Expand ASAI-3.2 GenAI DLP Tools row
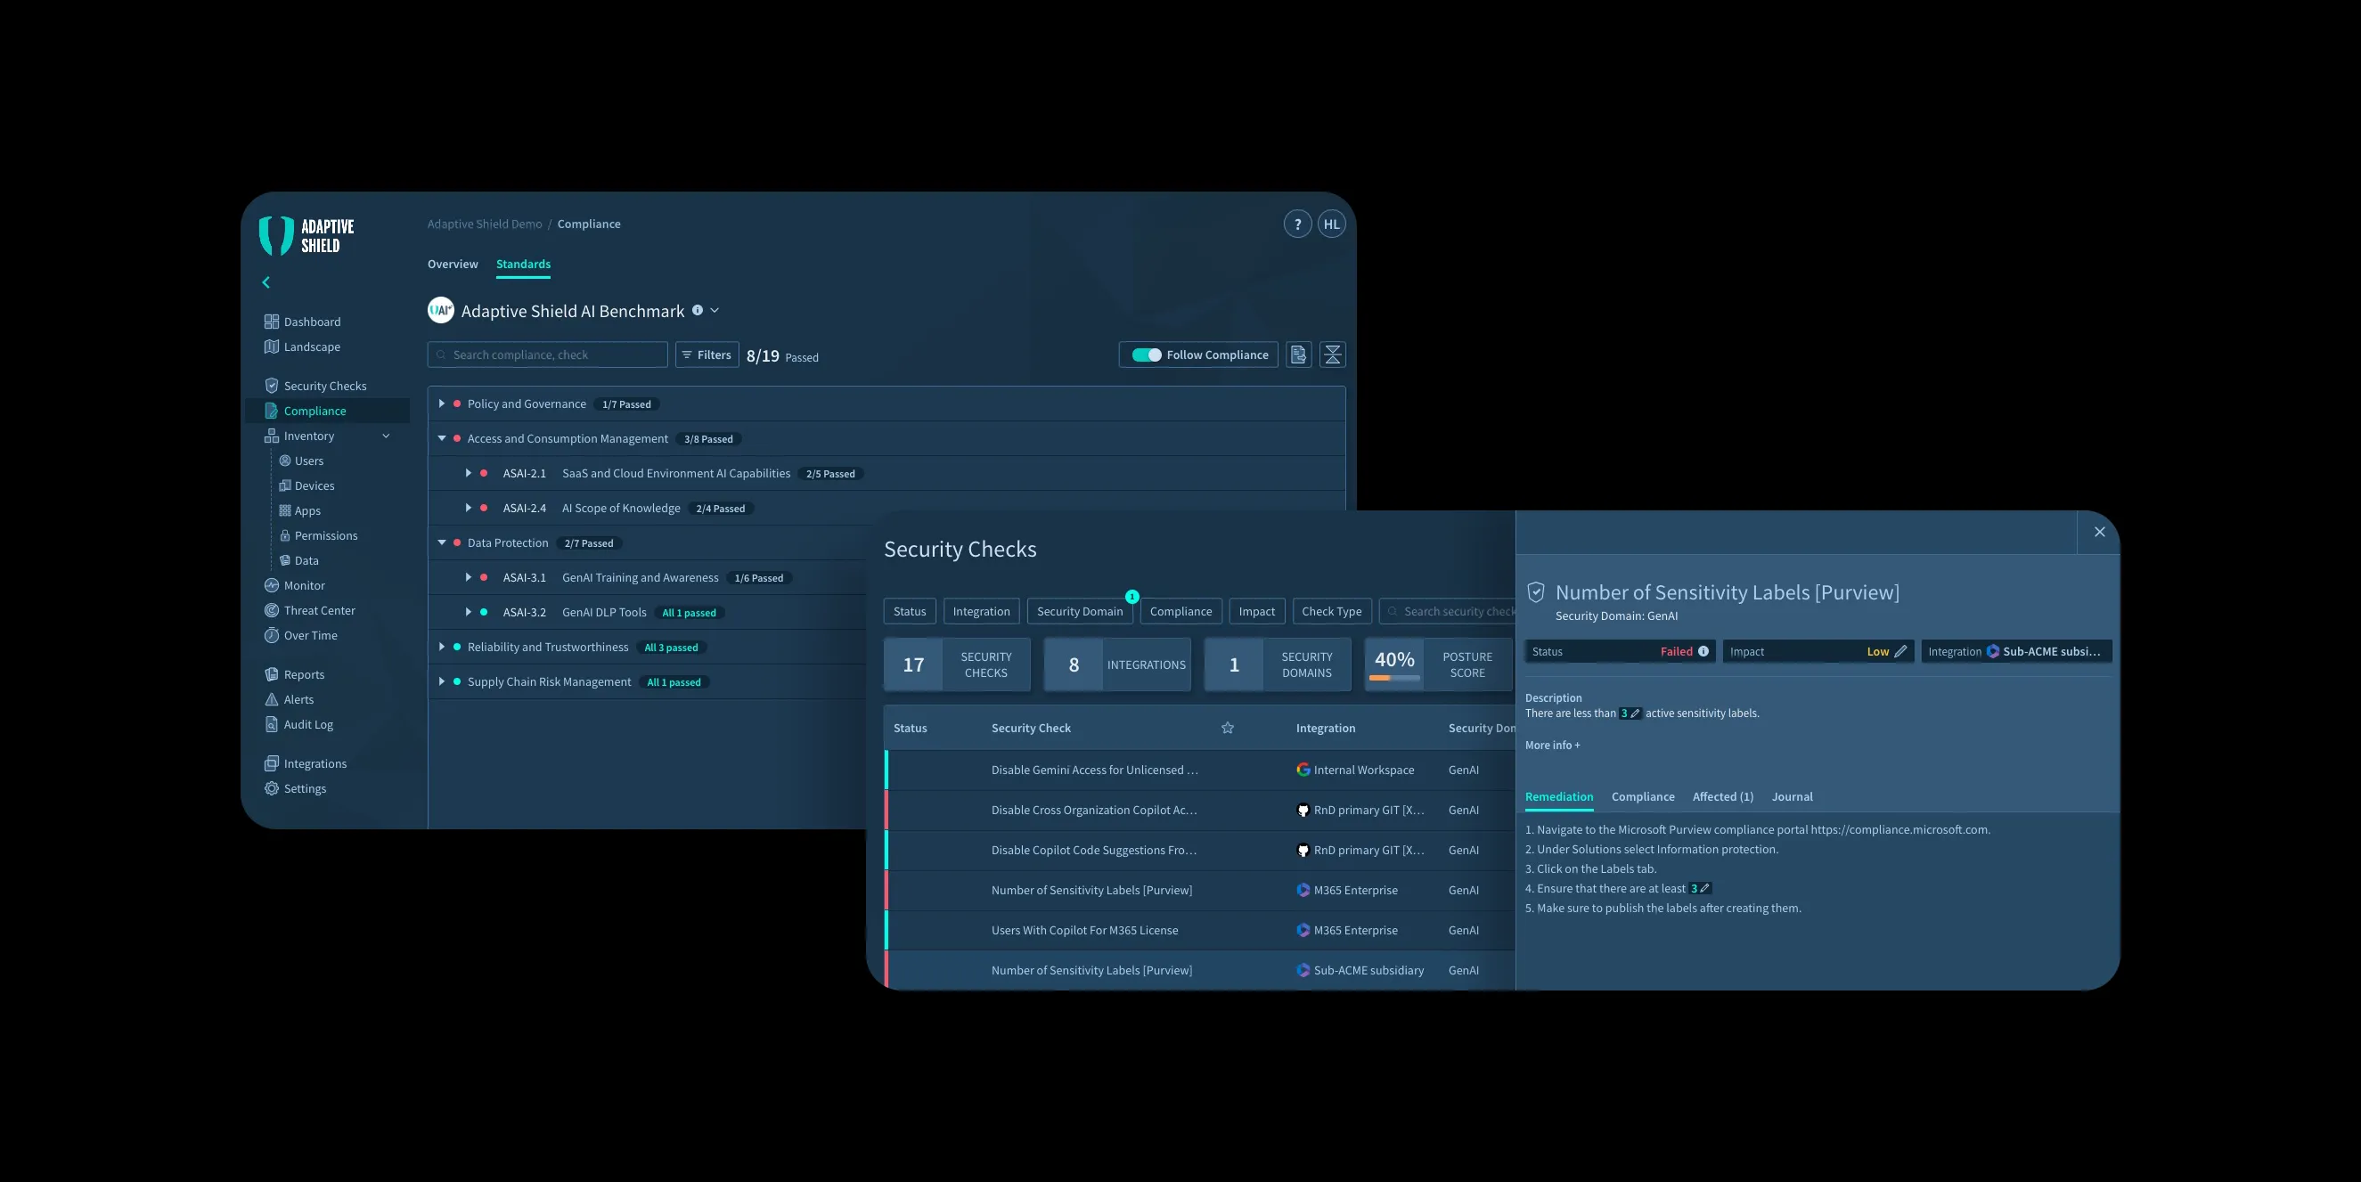 coord(468,612)
